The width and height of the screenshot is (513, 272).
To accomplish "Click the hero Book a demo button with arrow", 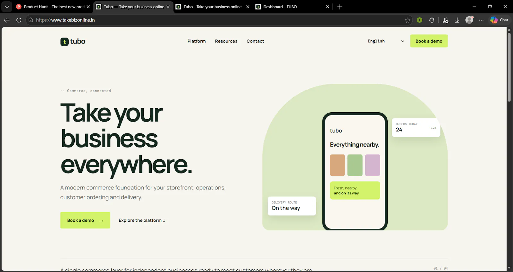I will (85, 220).
